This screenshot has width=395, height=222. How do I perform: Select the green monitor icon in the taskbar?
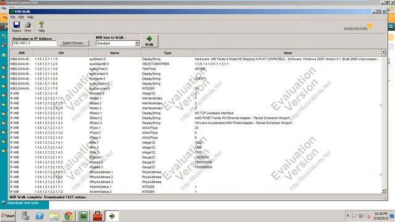(83, 216)
